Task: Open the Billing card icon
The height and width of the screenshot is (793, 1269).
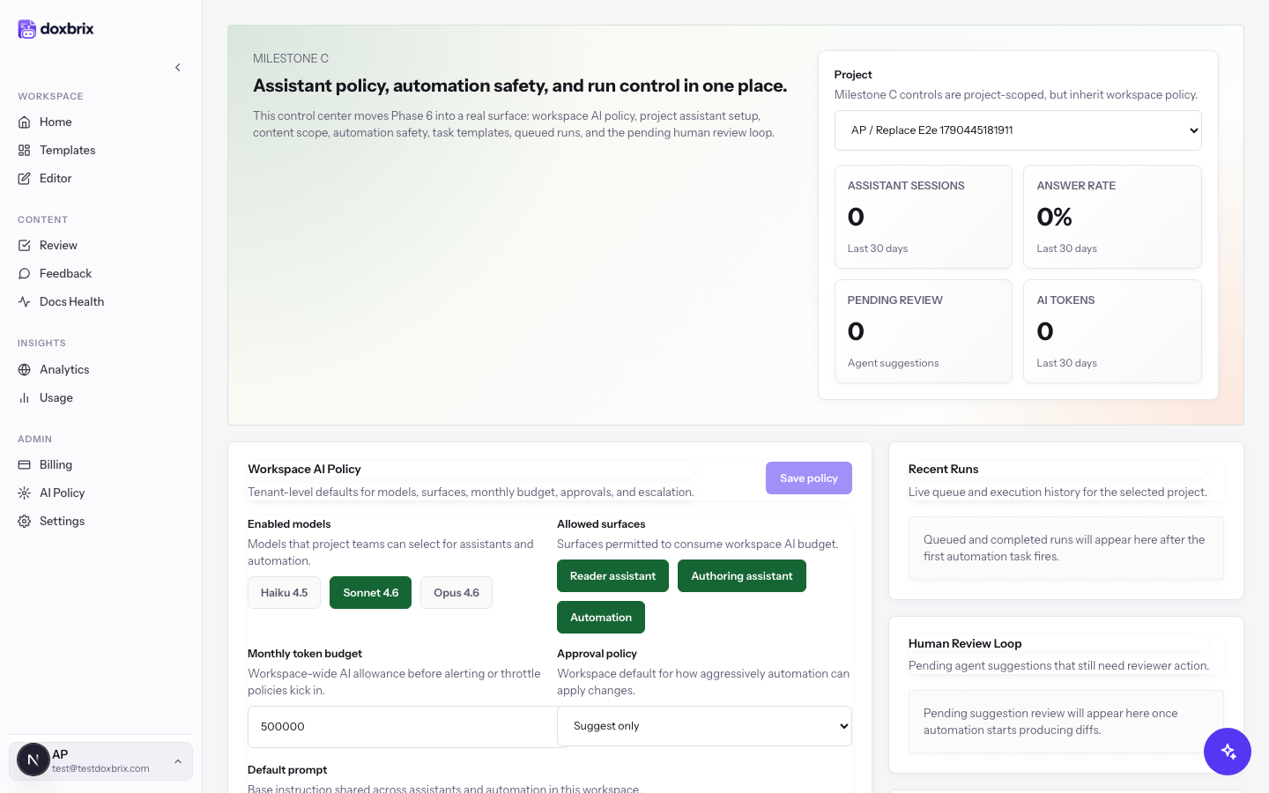Action: click(25, 465)
